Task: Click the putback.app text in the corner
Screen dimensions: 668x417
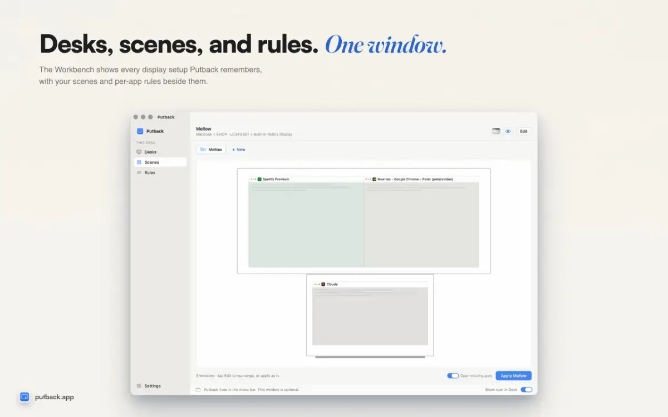Action: pos(55,397)
